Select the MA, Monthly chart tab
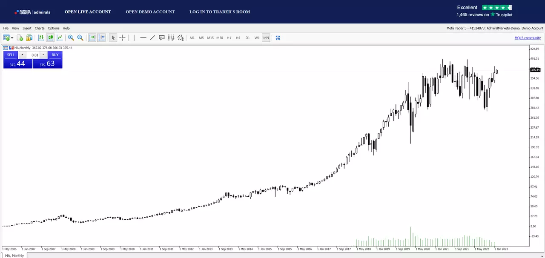The image size is (545, 258). [x=14, y=255]
